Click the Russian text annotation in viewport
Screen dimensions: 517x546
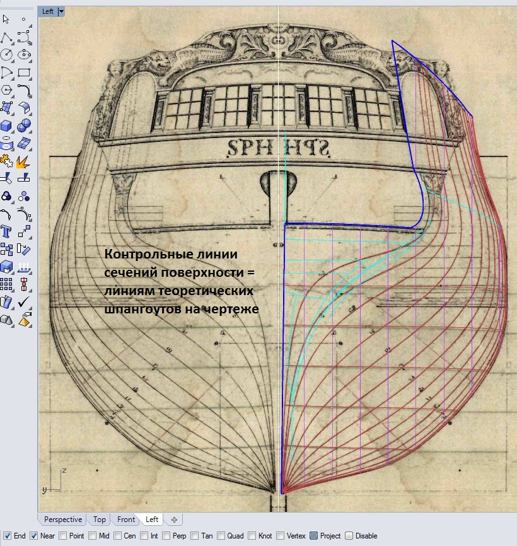pos(178,282)
